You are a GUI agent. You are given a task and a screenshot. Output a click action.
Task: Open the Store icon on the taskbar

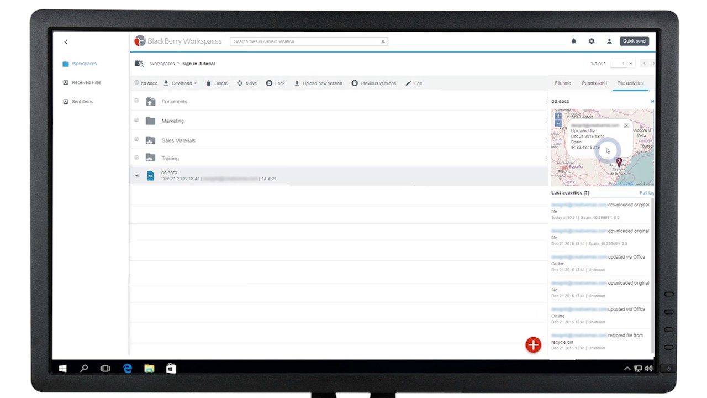(x=171, y=368)
